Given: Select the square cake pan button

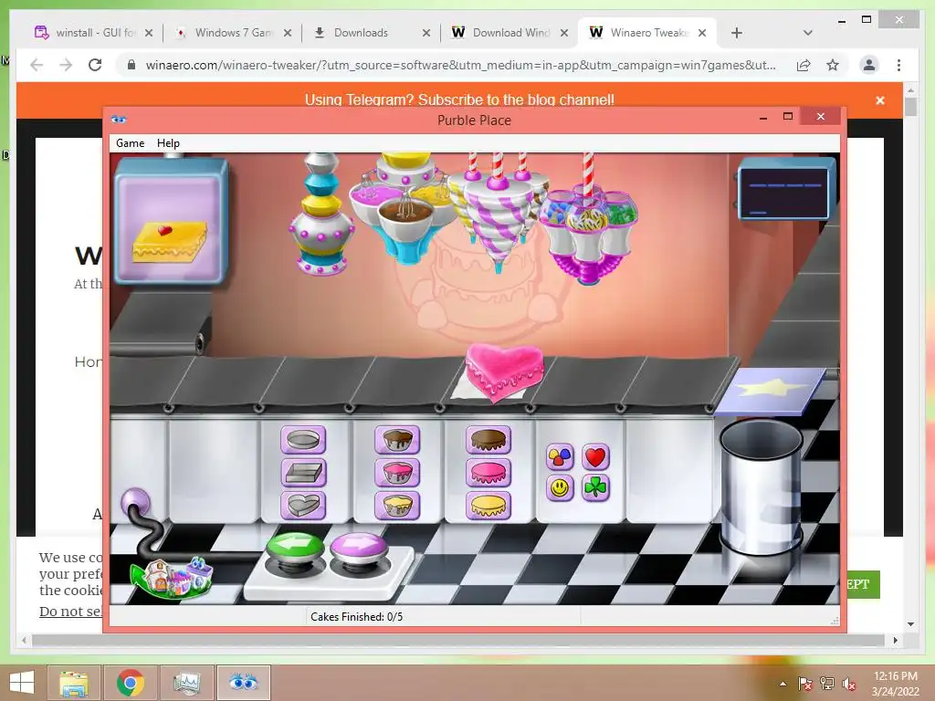Looking at the screenshot, I should coord(303,473).
